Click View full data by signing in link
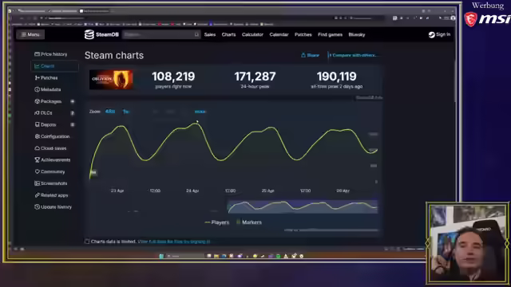The height and width of the screenshot is (287, 511). pos(174,242)
